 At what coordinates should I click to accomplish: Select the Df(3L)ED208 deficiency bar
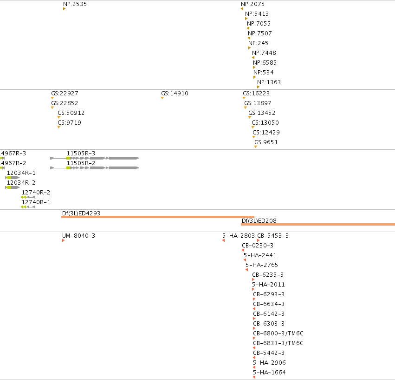318,224
